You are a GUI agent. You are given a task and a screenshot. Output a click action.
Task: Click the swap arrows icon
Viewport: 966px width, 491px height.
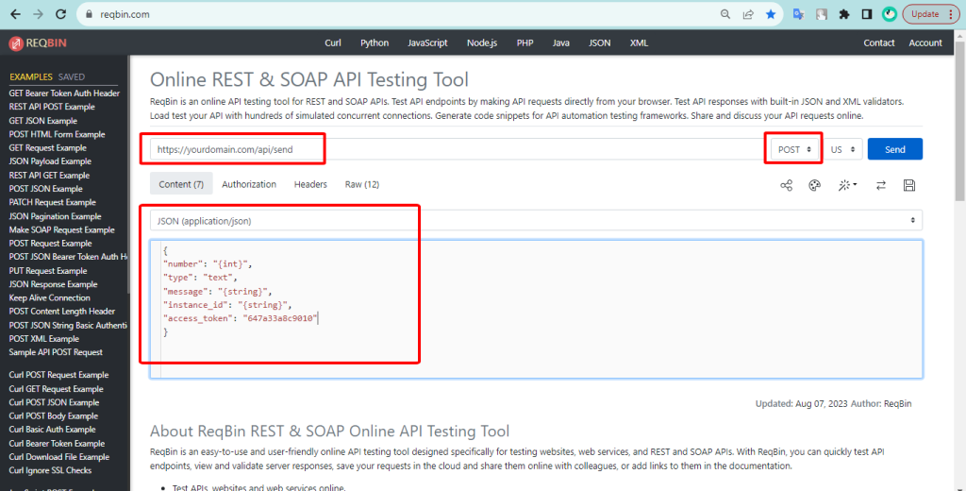[880, 185]
